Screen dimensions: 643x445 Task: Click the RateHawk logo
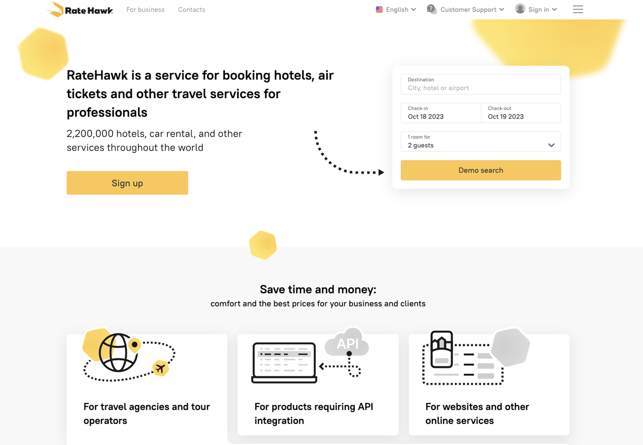79,9
